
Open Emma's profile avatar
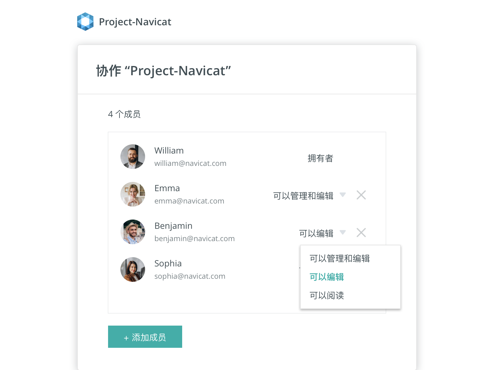133,194
